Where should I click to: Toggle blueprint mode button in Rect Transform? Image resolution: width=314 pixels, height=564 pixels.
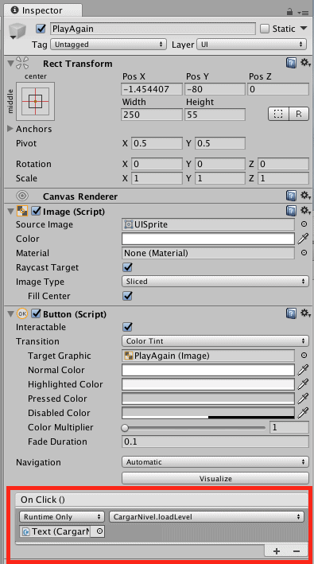click(x=278, y=114)
